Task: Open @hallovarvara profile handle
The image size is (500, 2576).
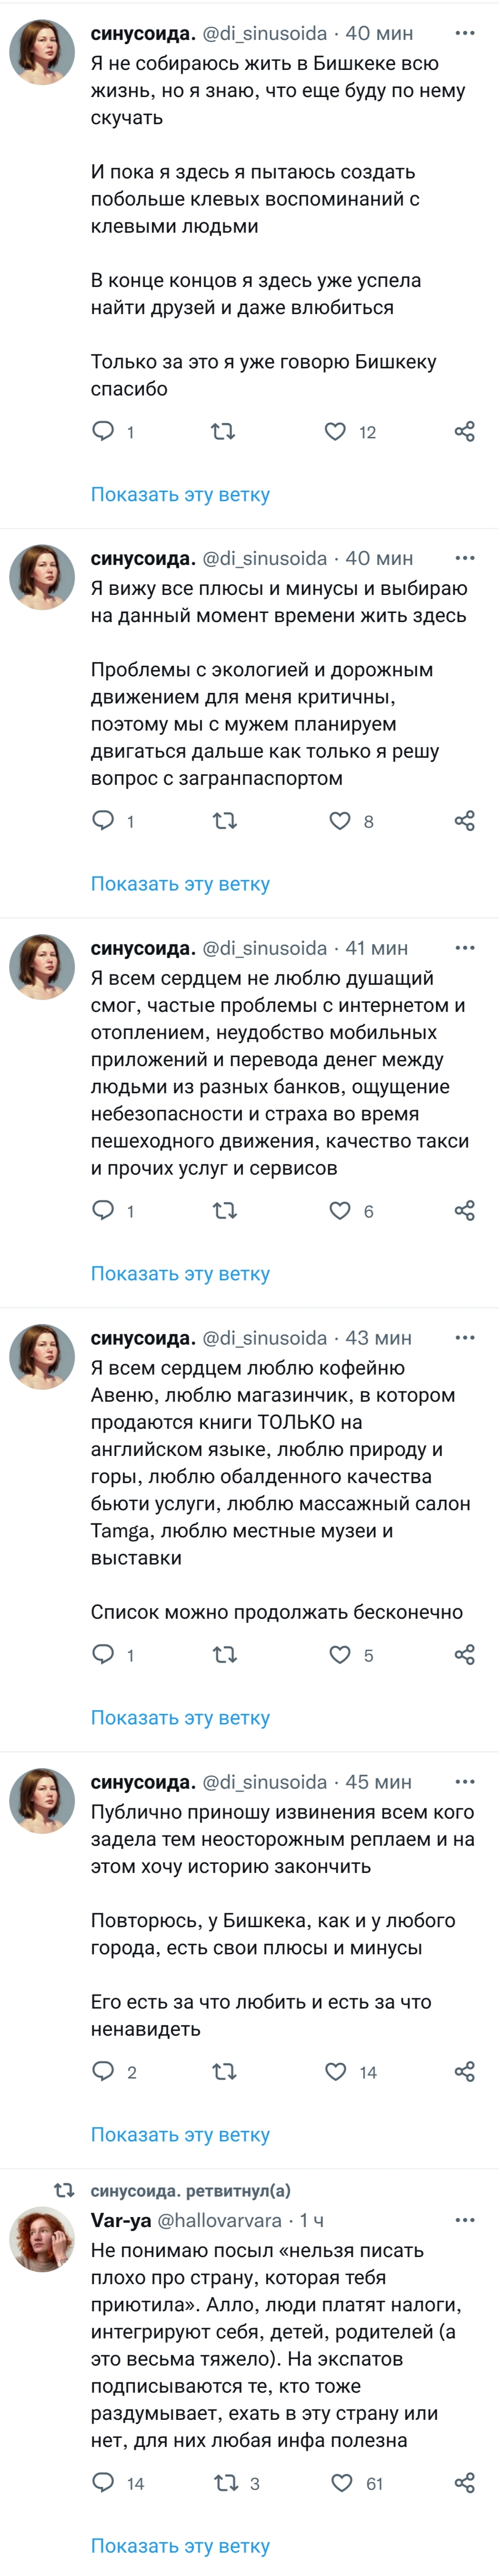Action: point(219,2220)
